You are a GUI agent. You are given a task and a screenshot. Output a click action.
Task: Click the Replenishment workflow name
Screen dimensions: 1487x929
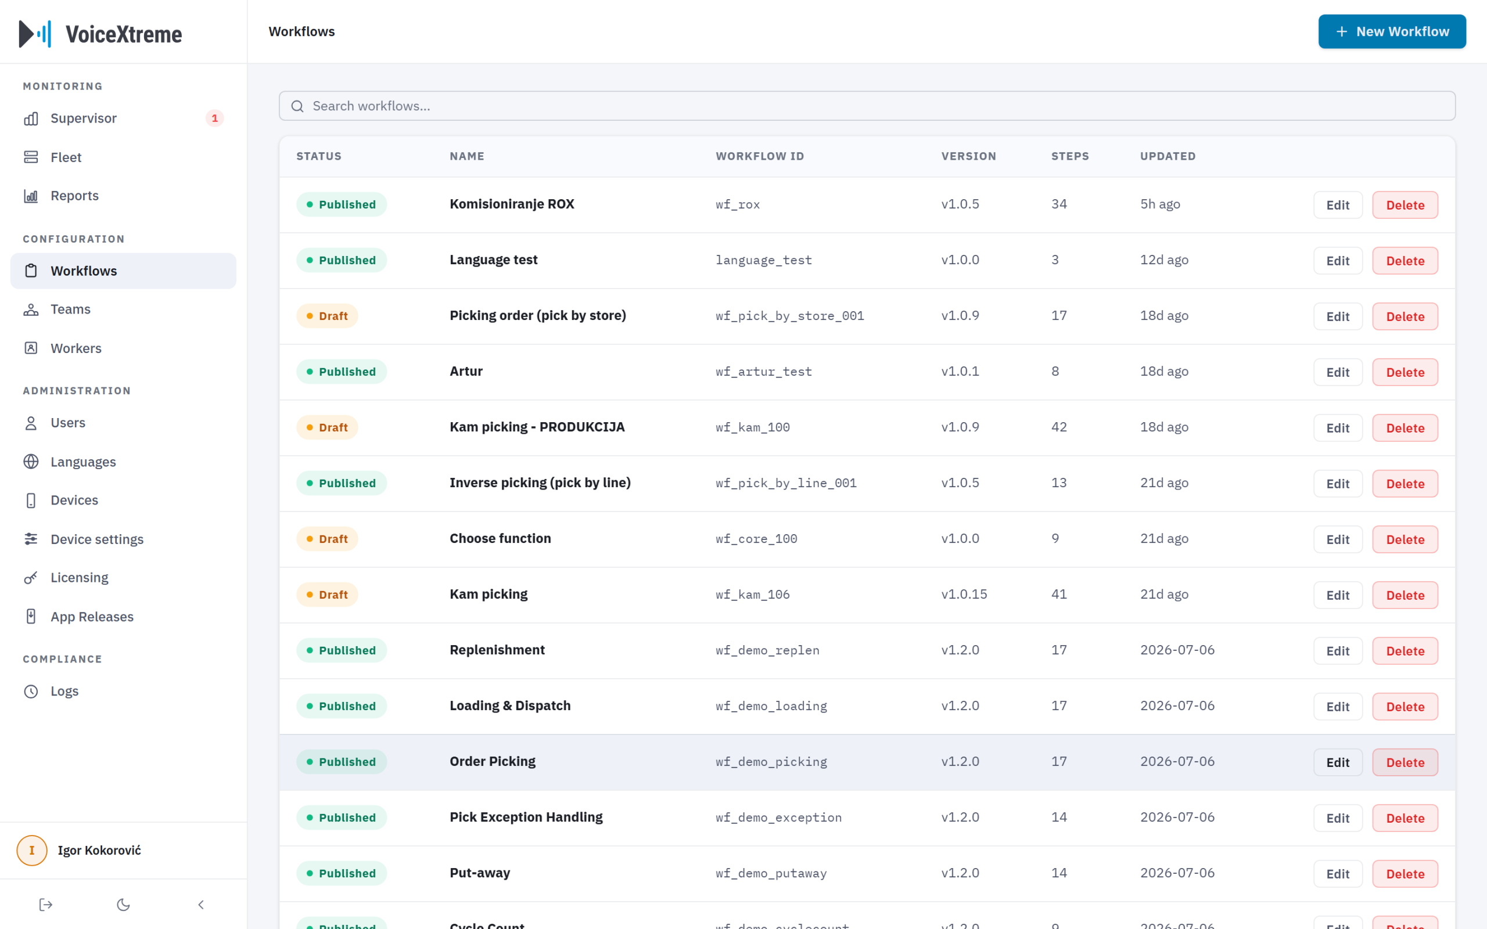click(497, 650)
